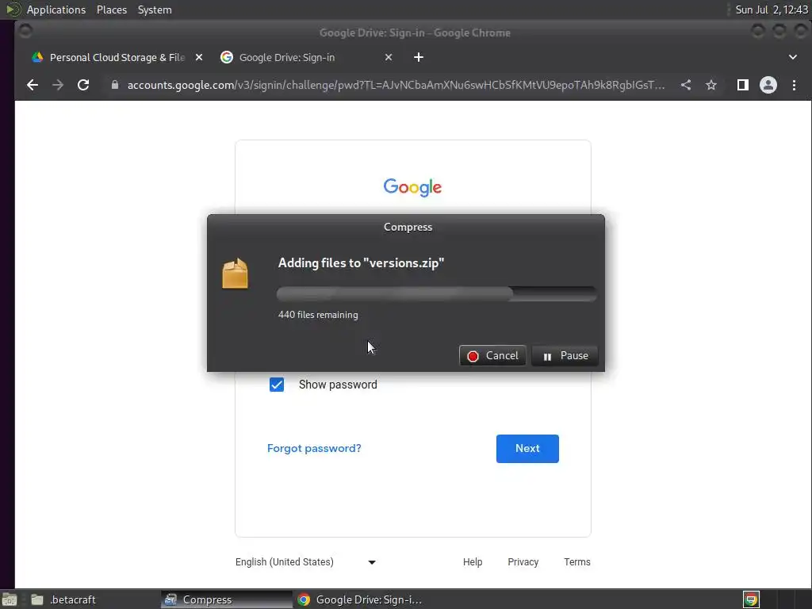Open the Applications menu
This screenshot has width=812, height=609.
point(56,10)
